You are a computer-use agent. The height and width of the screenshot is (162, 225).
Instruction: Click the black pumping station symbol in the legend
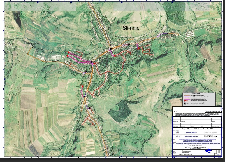[x=185, y=102]
